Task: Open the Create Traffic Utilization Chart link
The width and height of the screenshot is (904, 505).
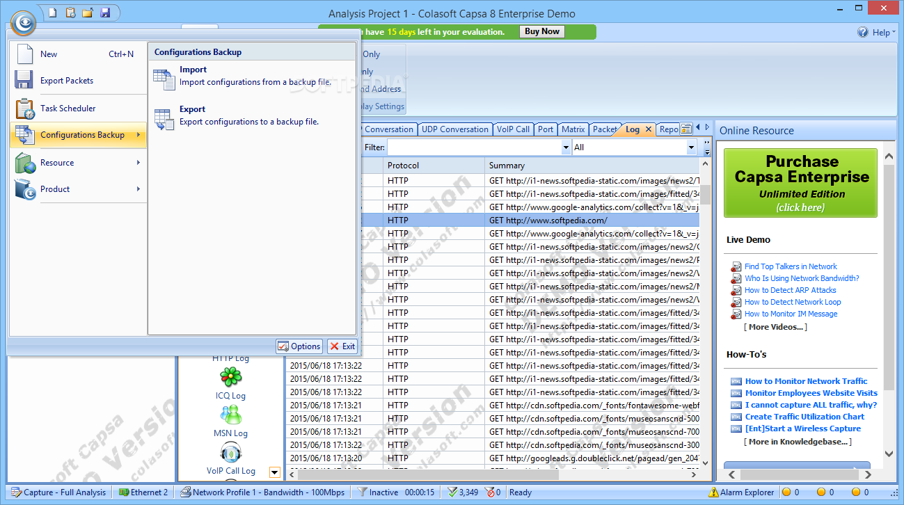Action: pyautogui.click(x=804, y=417)
